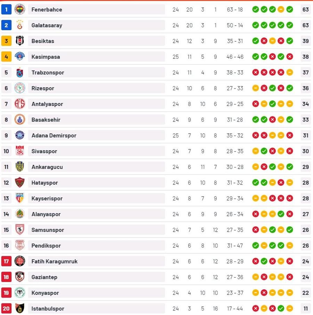The image size is (313, 315).
Task: Click the Konyaspor team name
Action: click(x=45, y=293)
